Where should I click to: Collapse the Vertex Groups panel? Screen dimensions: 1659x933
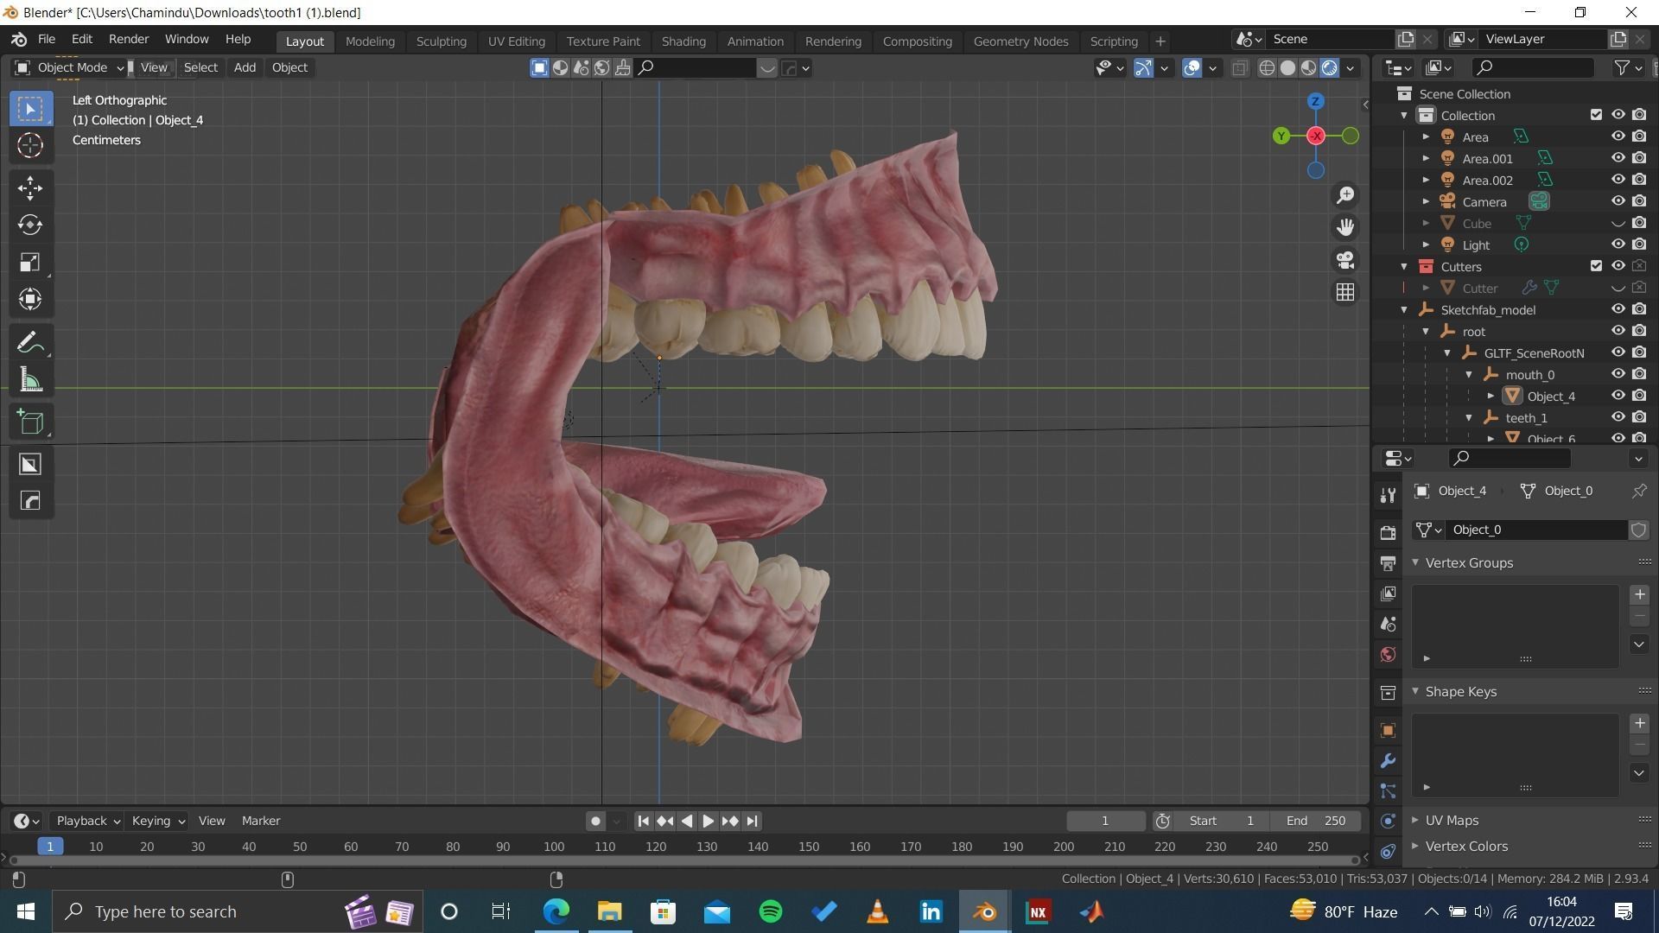coord(1415,562)
